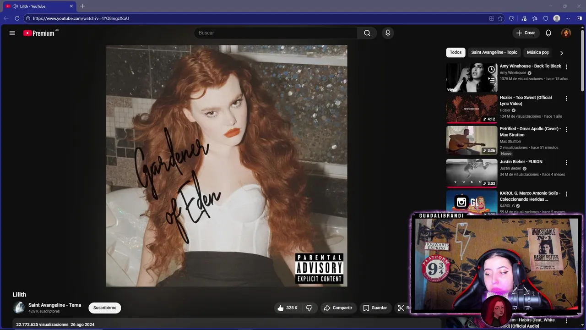586x330 pixels.
Task: Open options for KAROL G video
Action: coord(566,194)
